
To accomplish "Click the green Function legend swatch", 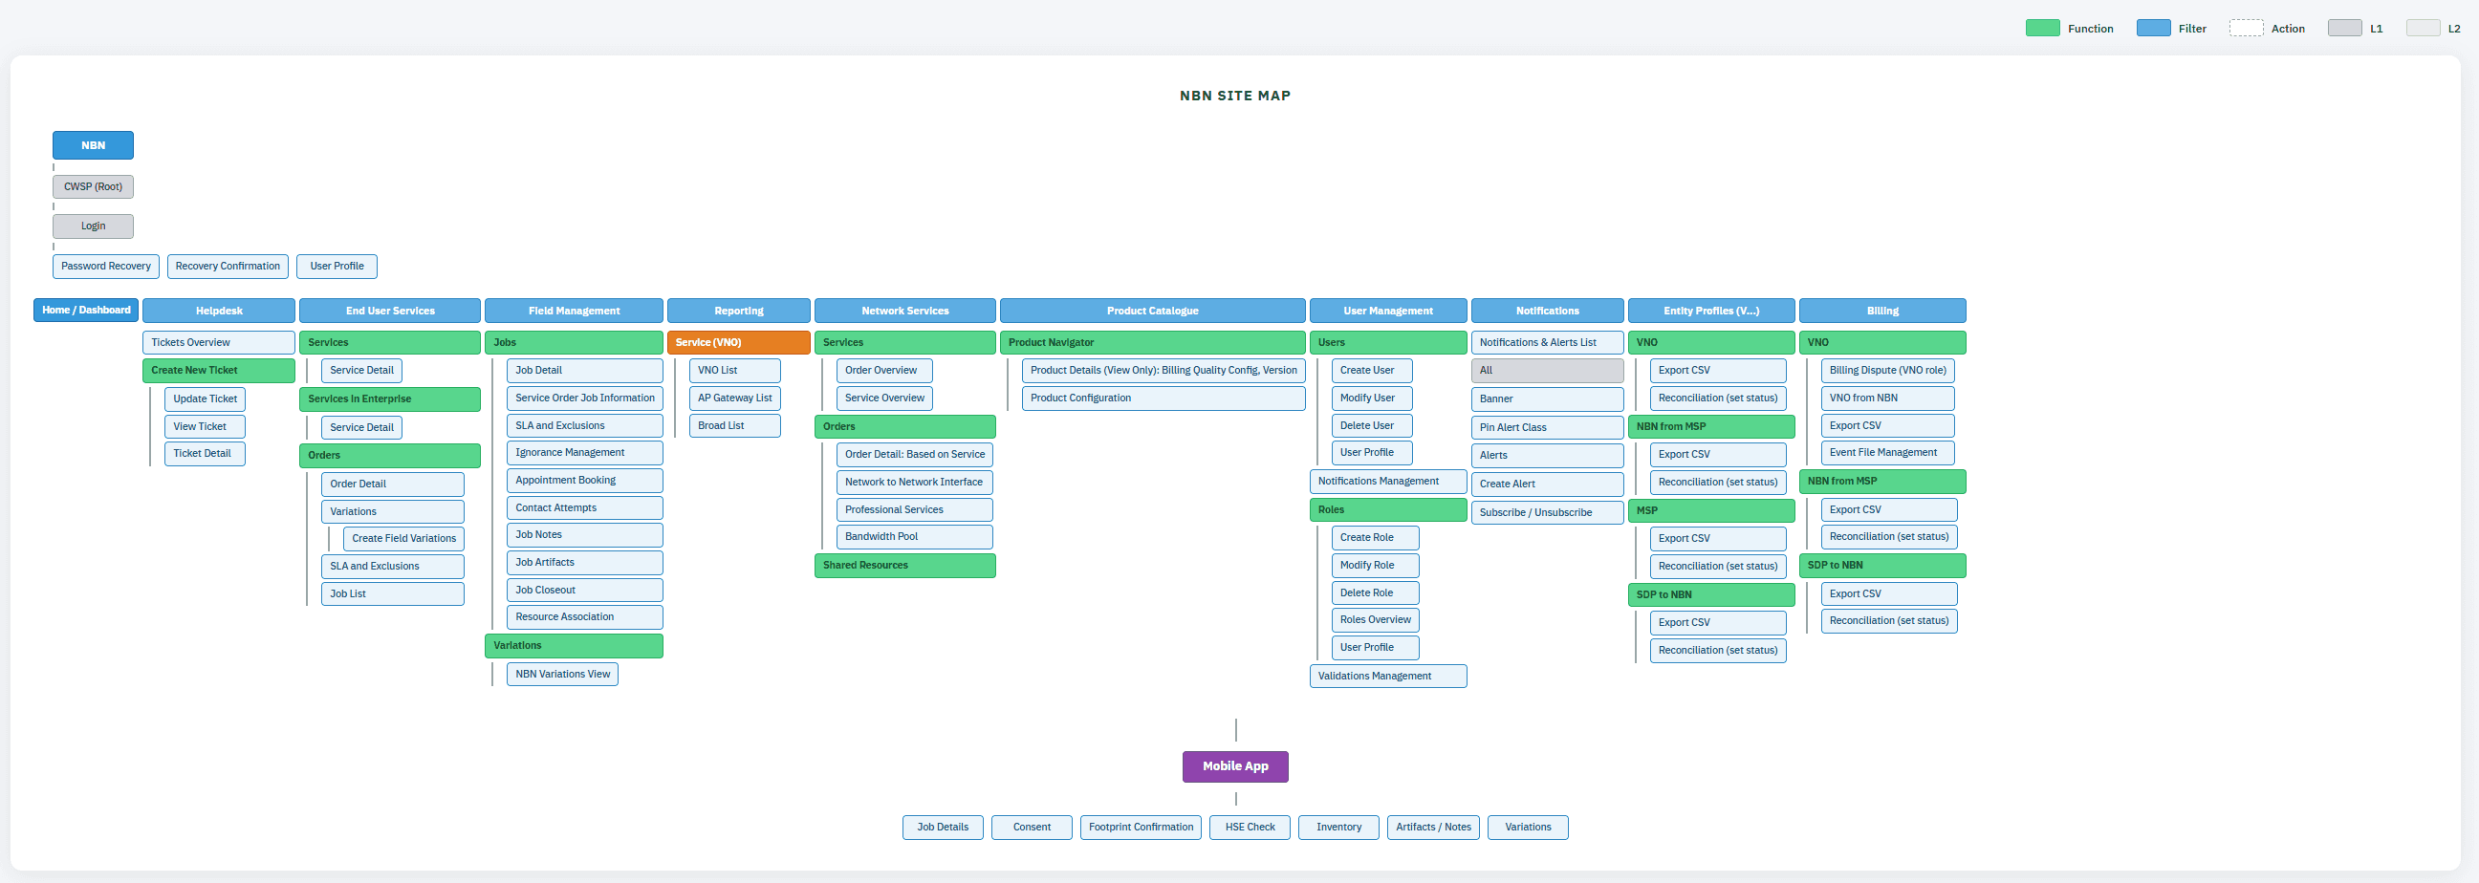I will click(x=2042, y=28).
